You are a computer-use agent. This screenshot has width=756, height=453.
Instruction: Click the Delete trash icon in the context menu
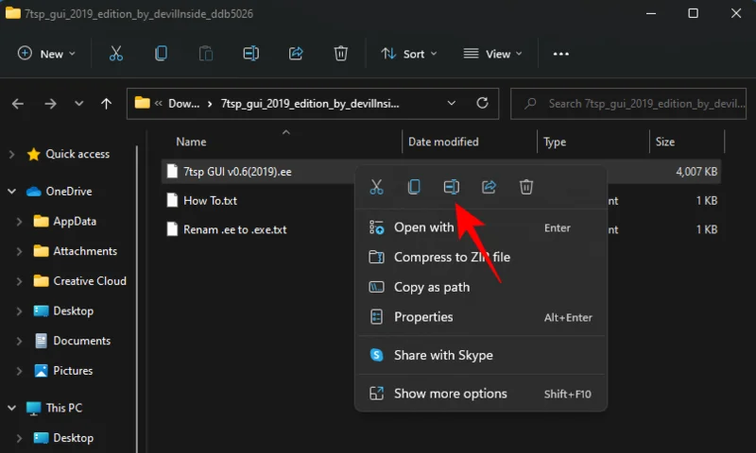[x=526, y=187]
